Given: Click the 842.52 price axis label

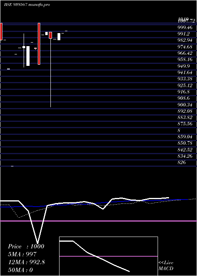Looking at the screenshot, I should 185,149.
